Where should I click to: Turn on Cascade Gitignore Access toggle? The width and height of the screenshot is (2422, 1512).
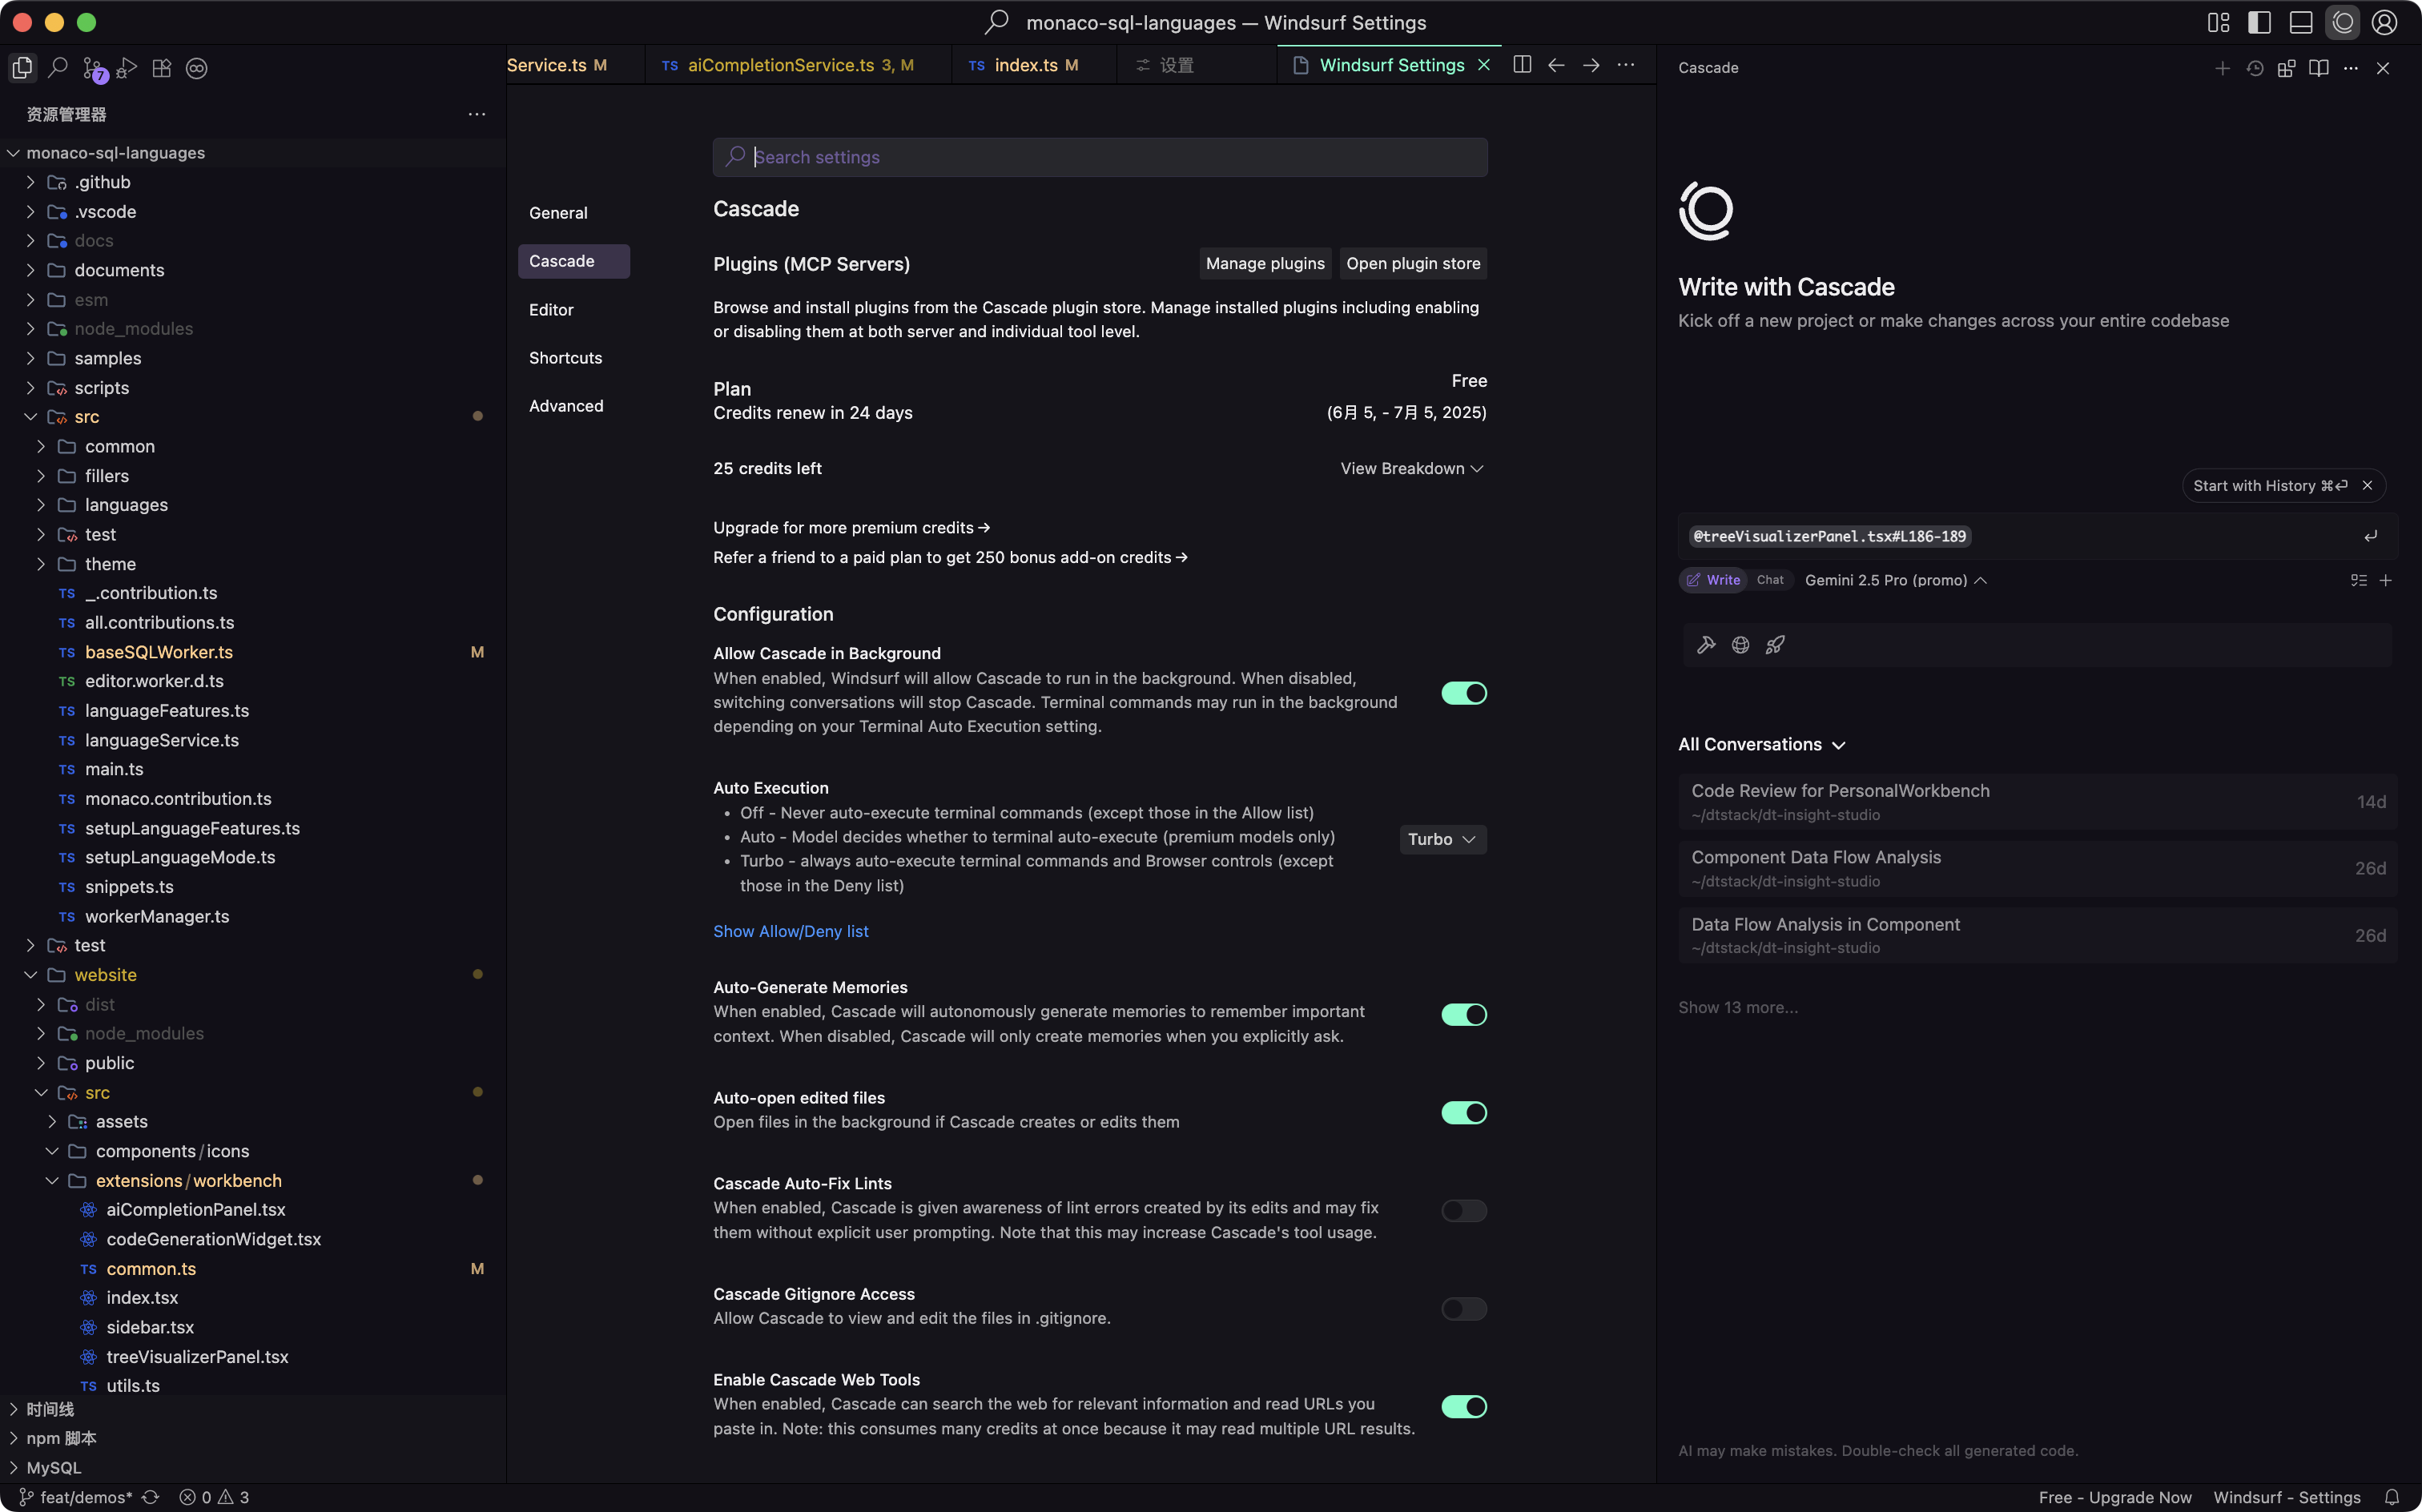click(1463, 1309)
